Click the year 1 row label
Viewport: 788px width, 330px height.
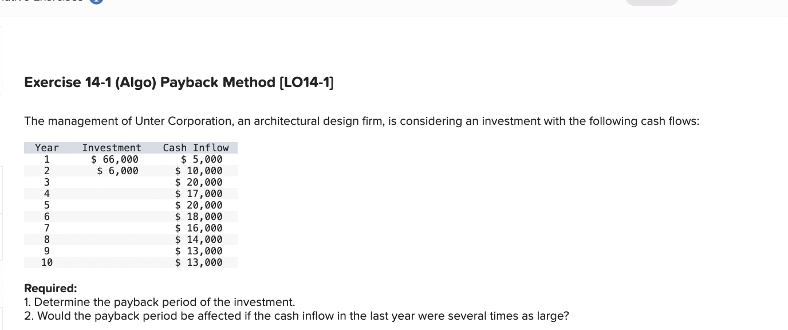(47, 159)
